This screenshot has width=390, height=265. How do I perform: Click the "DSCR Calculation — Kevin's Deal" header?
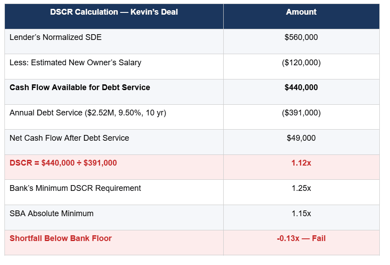click(x=114, y=12)
